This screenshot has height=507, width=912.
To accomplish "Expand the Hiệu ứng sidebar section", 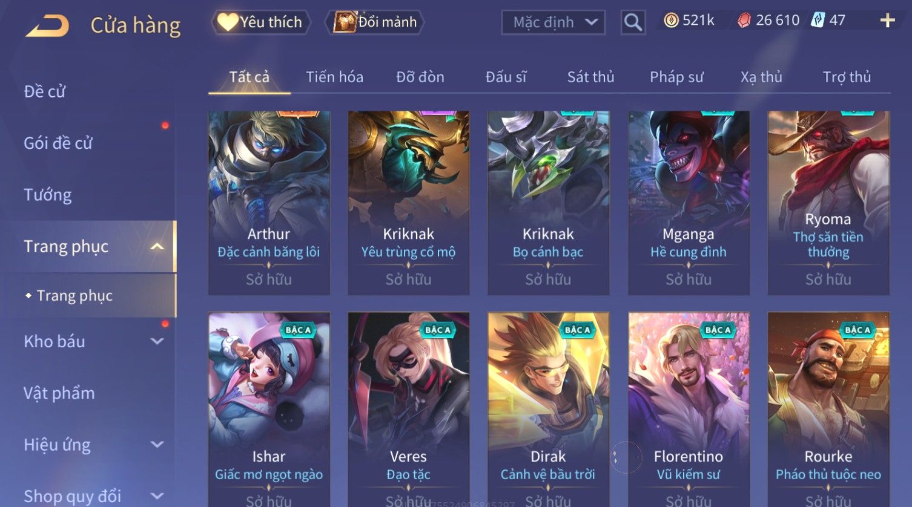I will [157, 445].
